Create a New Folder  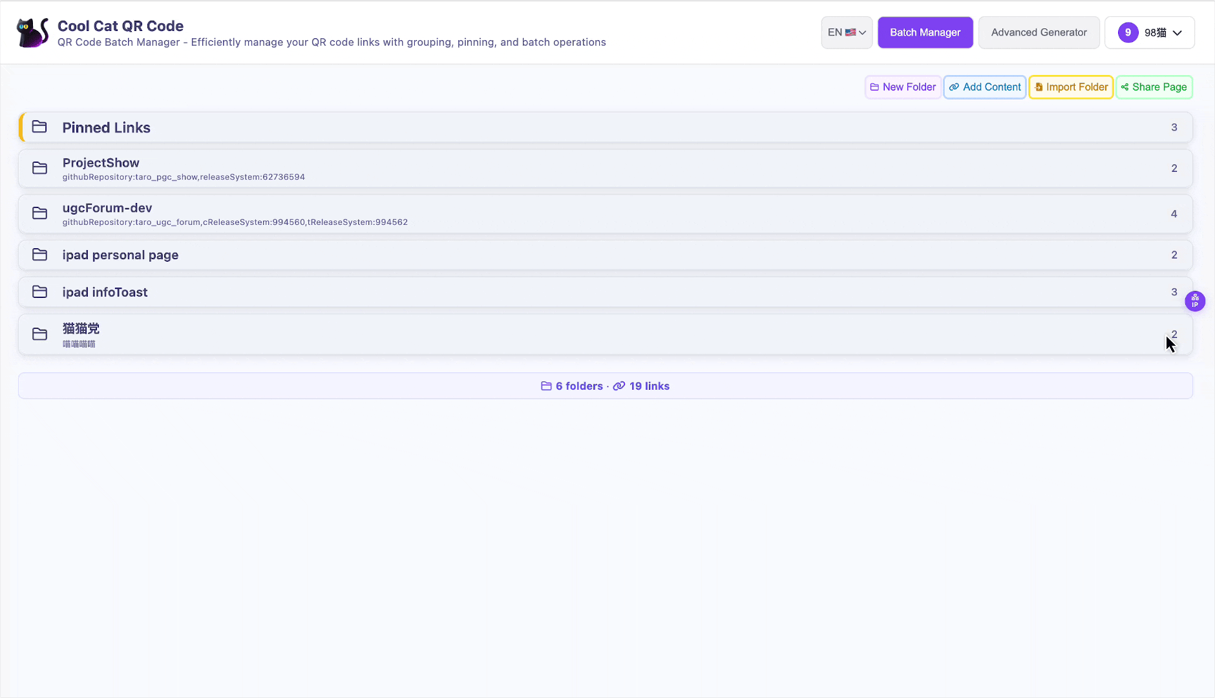tap(903, 87)
